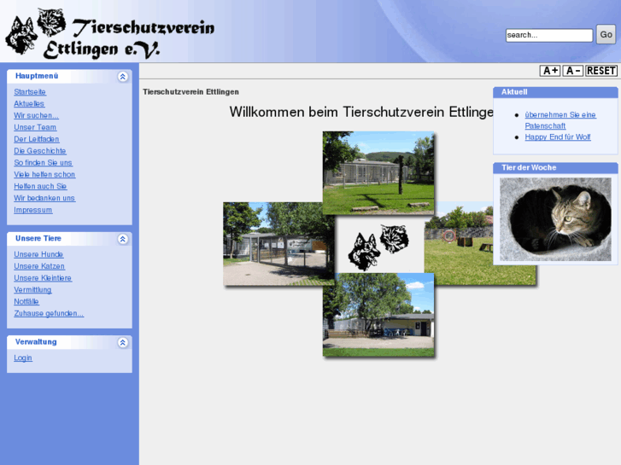Click the Tierschutzverein Ettlingen breadcrumb title
Viewport: 621px width, 465px height.
(x=190, y=92)
